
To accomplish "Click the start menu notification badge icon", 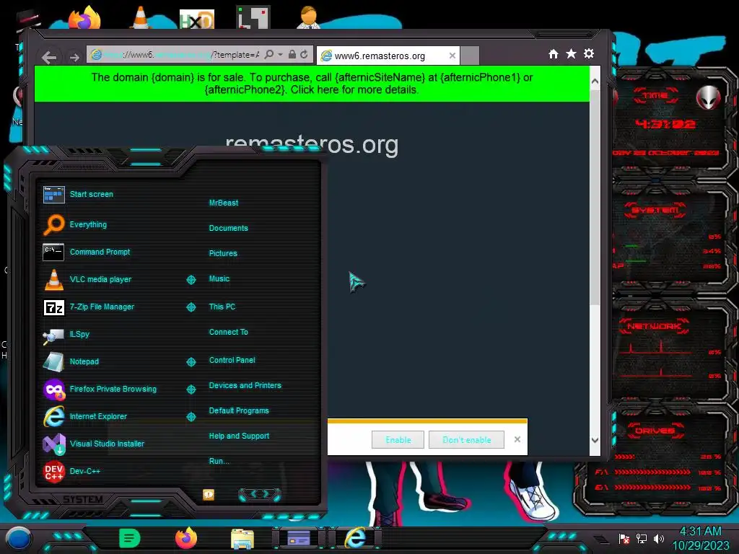I will [x=209, y=494].
